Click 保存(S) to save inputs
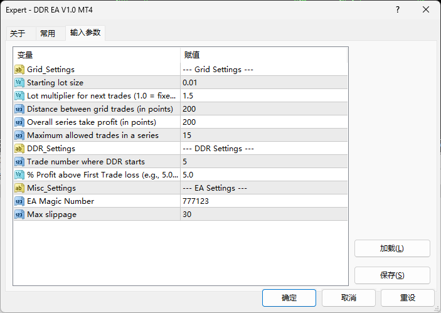 tap(392, 275)
